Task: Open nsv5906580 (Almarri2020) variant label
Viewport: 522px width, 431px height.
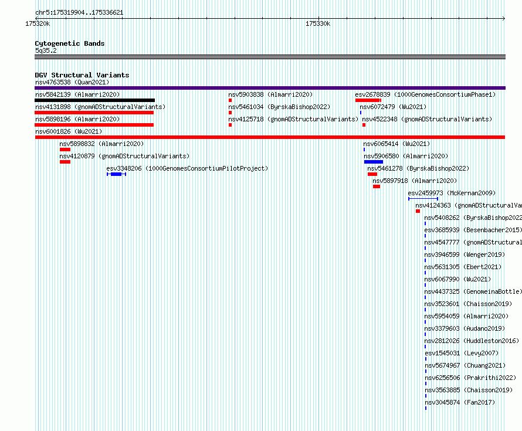Action: [x=406, y=156]
